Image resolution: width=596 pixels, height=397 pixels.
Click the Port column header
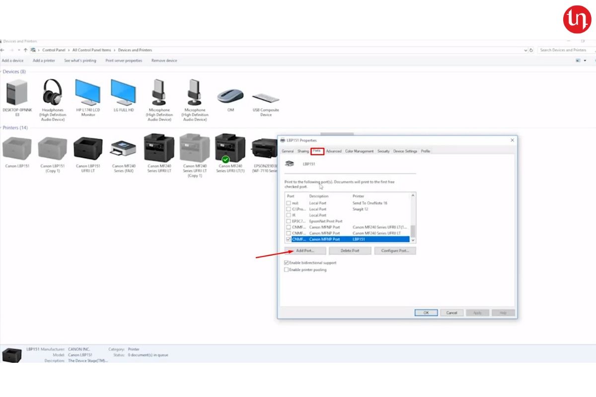[291, 197]
